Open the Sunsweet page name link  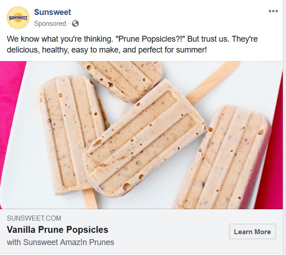point(52,12)
